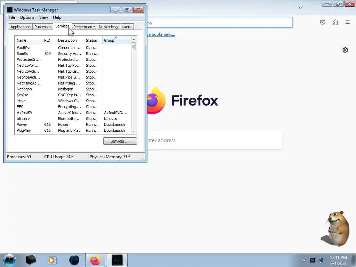Click the services list scrollbar thumb
This screenshot has height=267, width=356.
[134, 46]
